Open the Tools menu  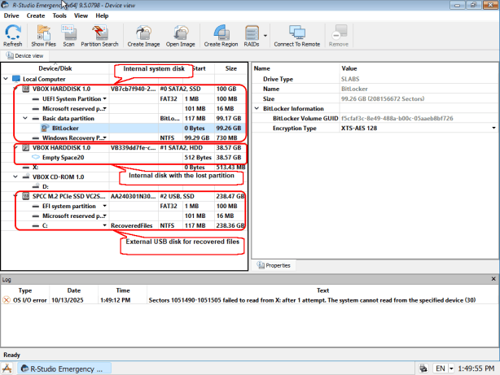click(59, 15)
